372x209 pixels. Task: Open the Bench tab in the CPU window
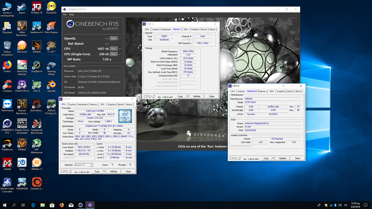121,105
